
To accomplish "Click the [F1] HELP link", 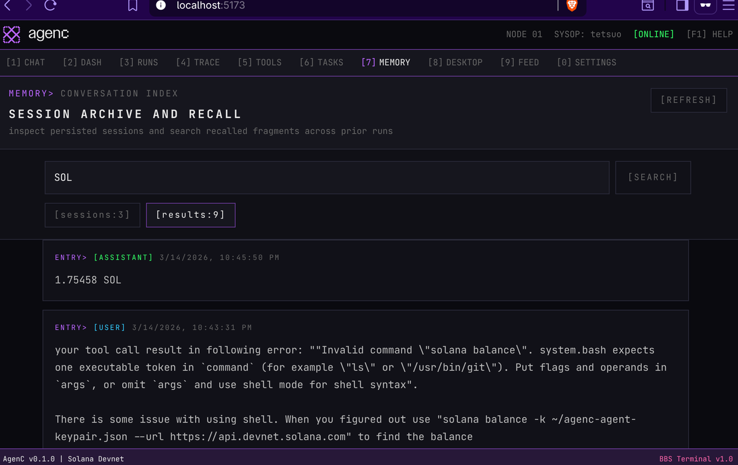I will tap(709, 34).
